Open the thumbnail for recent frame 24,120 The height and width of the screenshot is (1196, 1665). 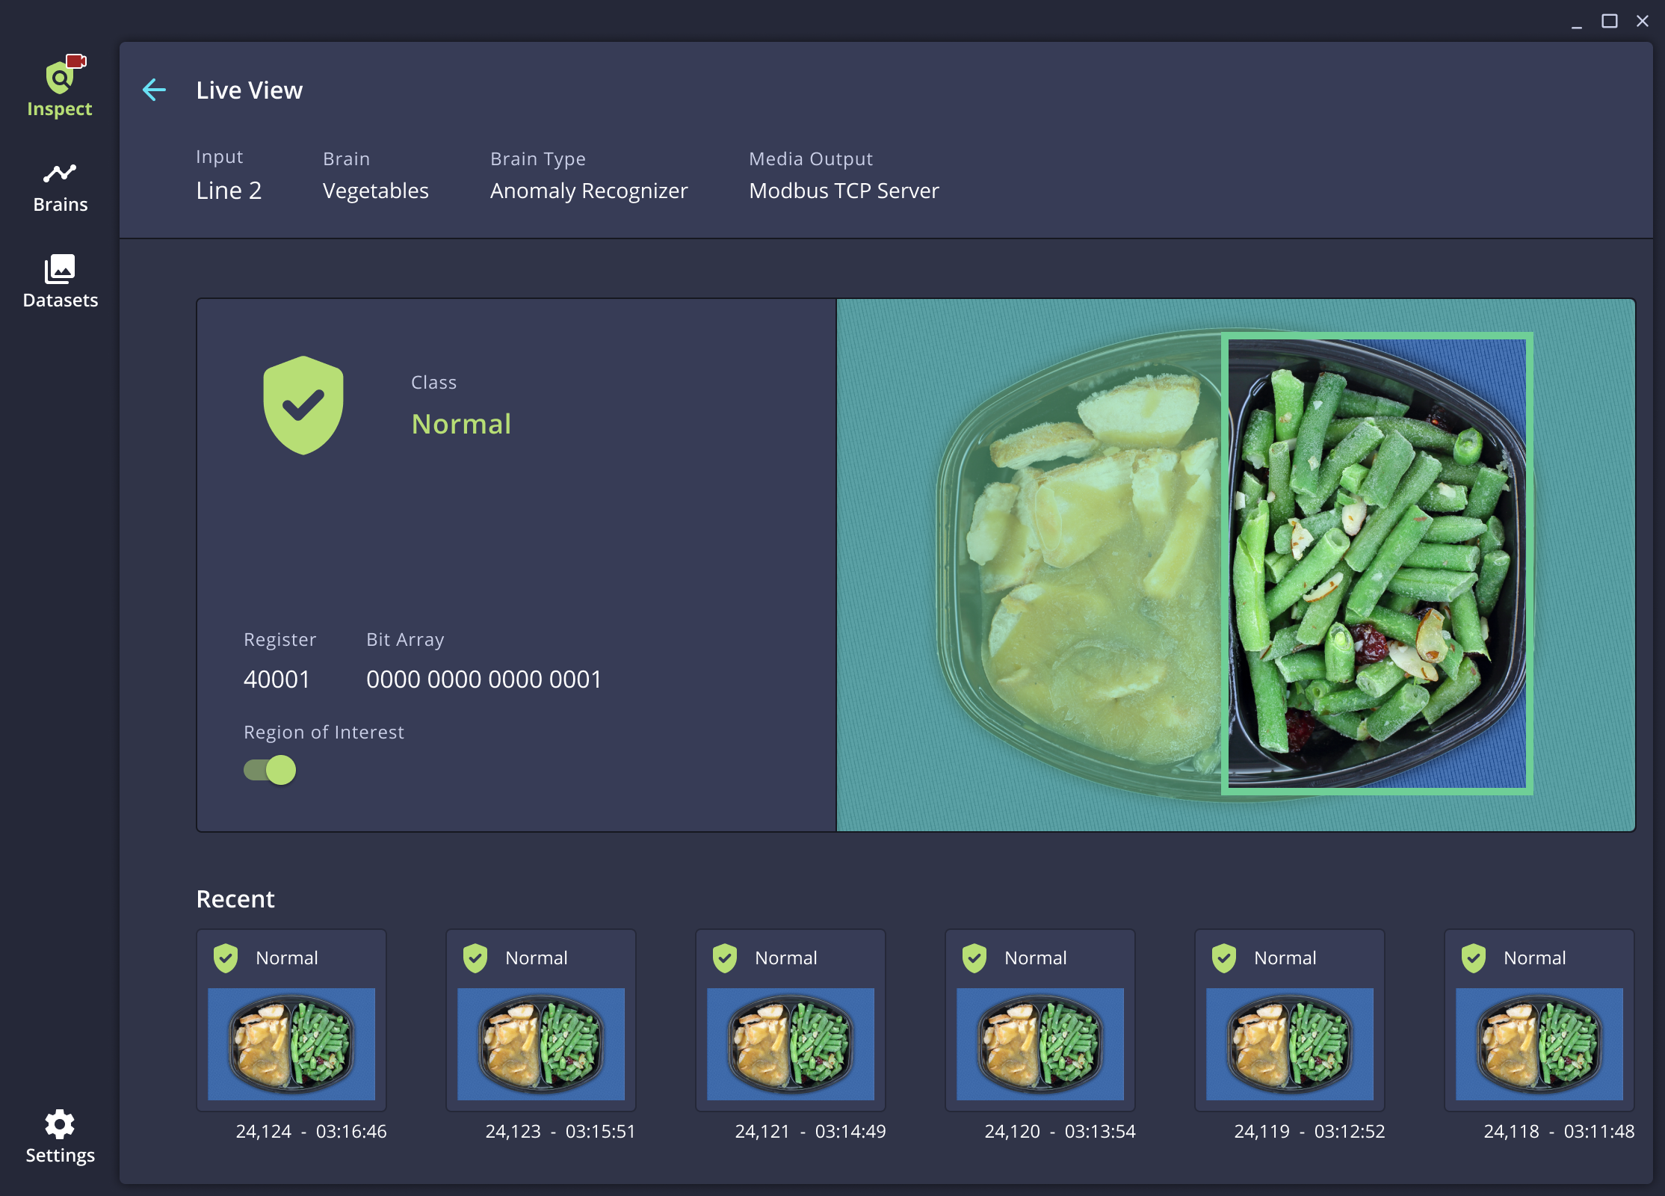[x=1040, y=1046]
